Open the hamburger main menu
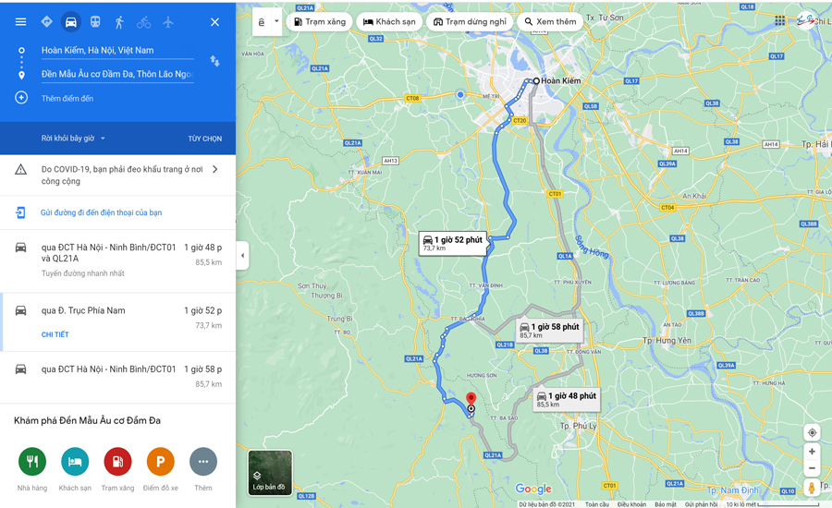Image resolution: width=832 pixels, height=508 pixels. coord(20,22)
